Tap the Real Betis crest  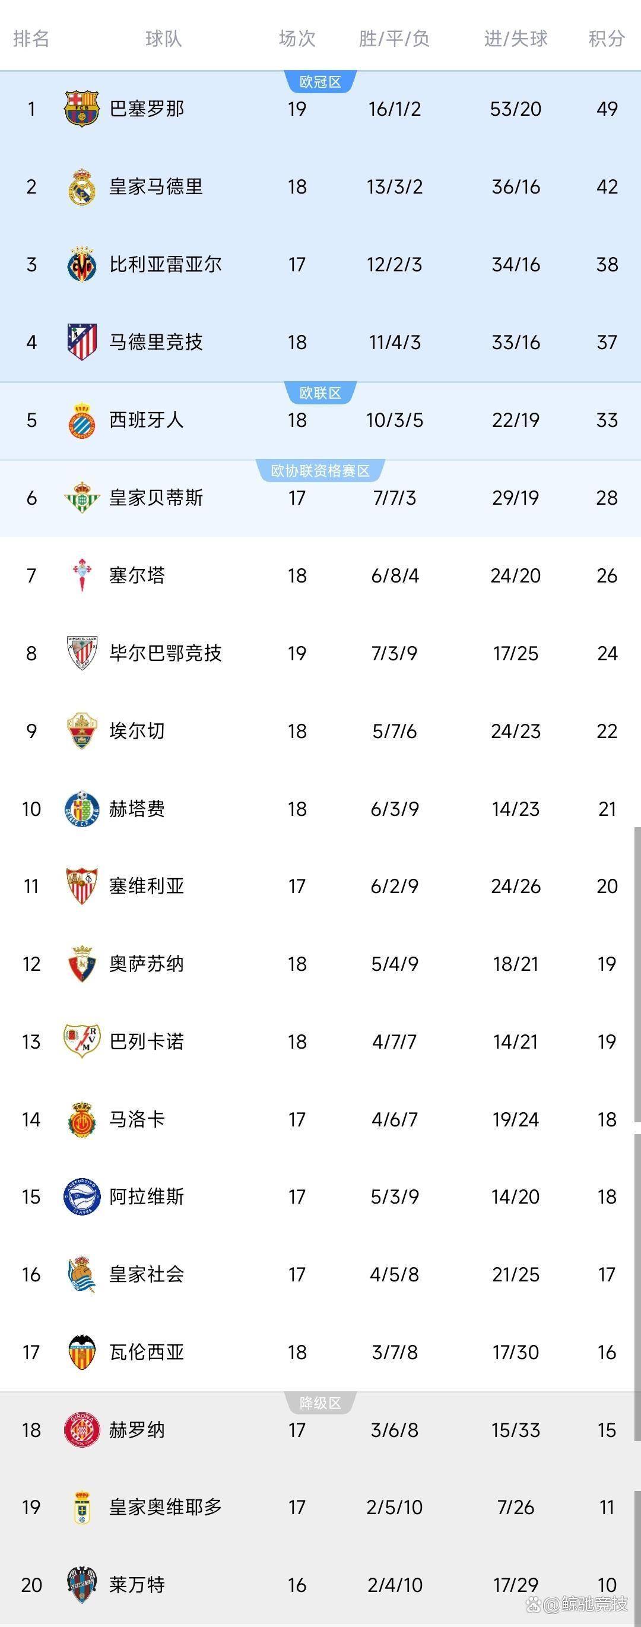pos(81,498)
